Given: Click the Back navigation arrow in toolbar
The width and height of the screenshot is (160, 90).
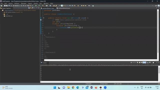Looking at the screenshot, I should [x=85, y=6].
